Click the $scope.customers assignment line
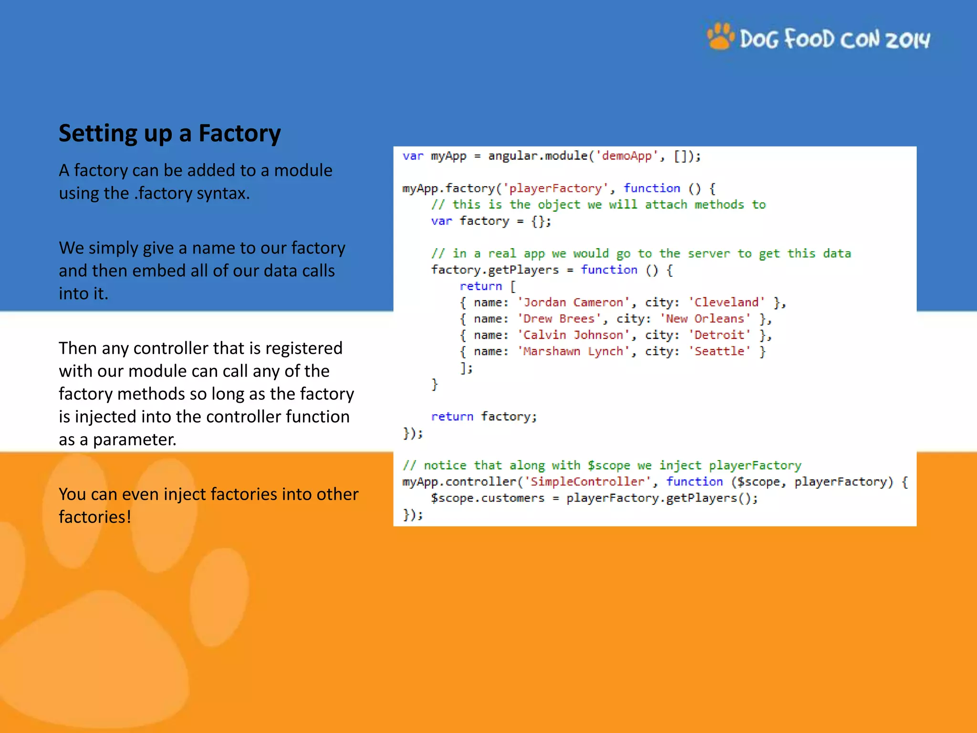977x733 pixels. (594, 498)
